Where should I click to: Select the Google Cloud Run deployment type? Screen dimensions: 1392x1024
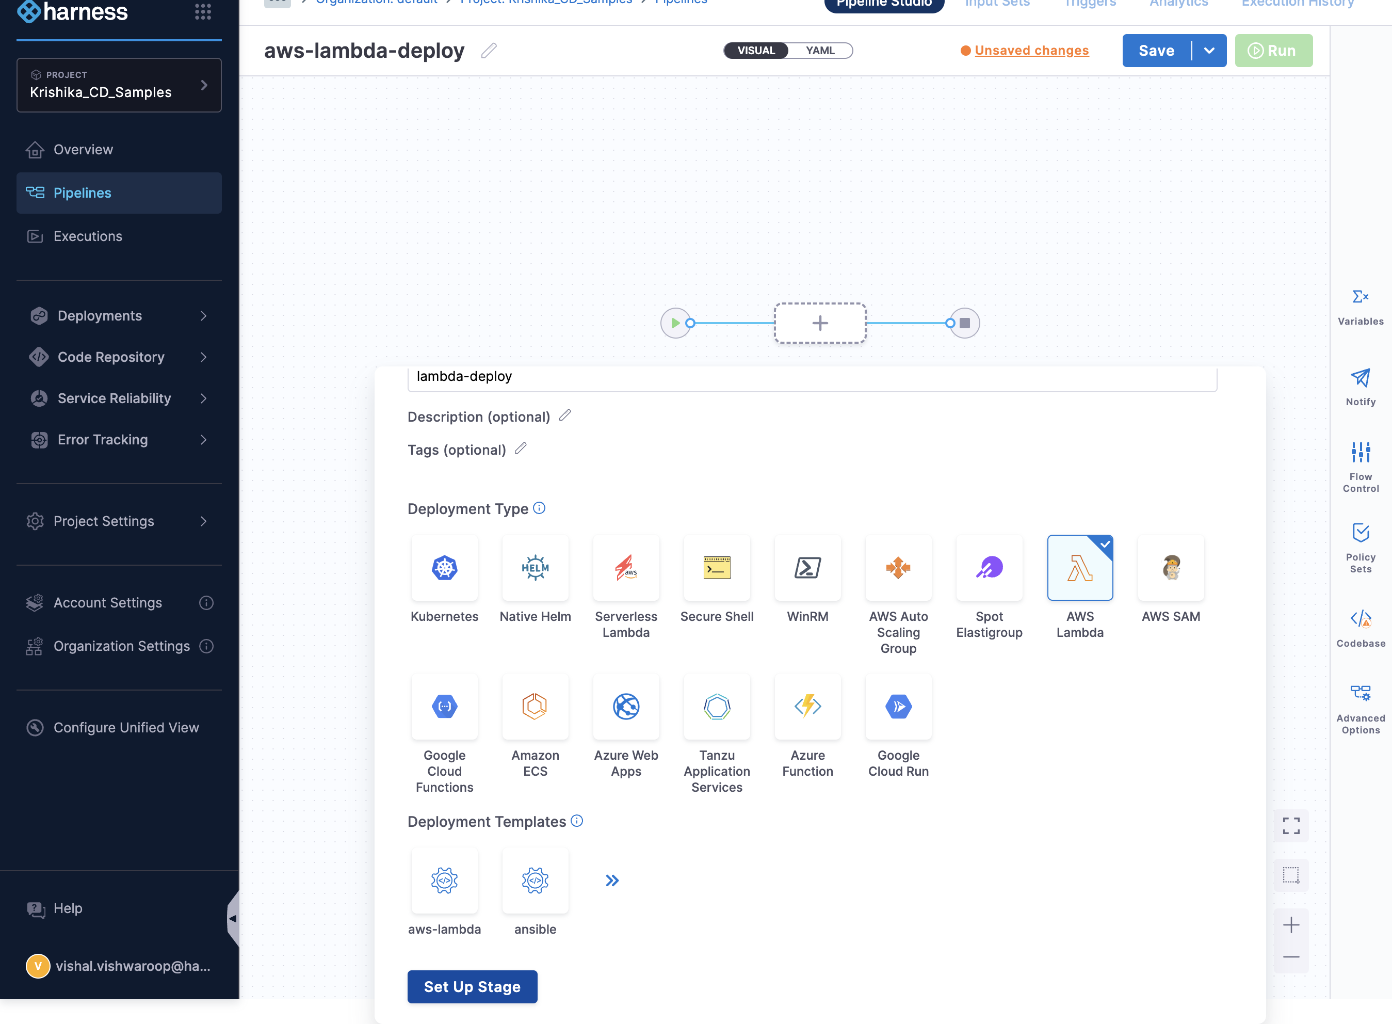pyautogui.click(x=898, y=706)
